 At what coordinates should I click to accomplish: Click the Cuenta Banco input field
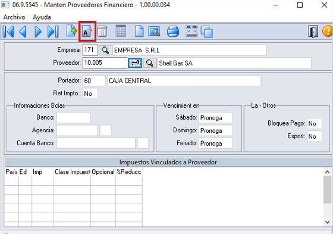pos(96,143)
